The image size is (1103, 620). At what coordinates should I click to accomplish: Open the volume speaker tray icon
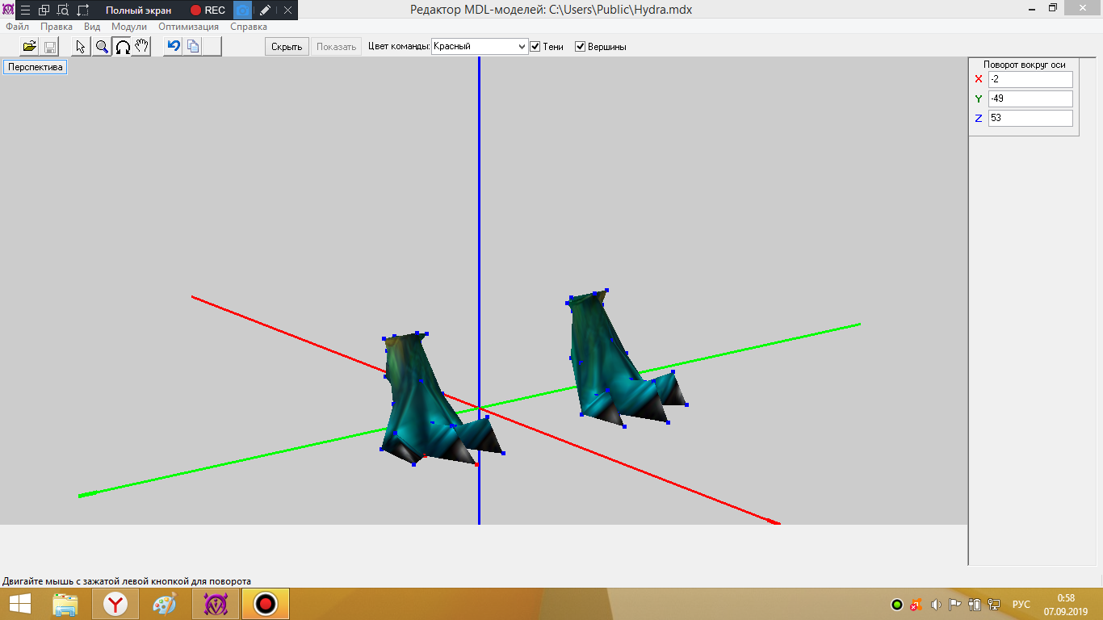coord(936,604)
